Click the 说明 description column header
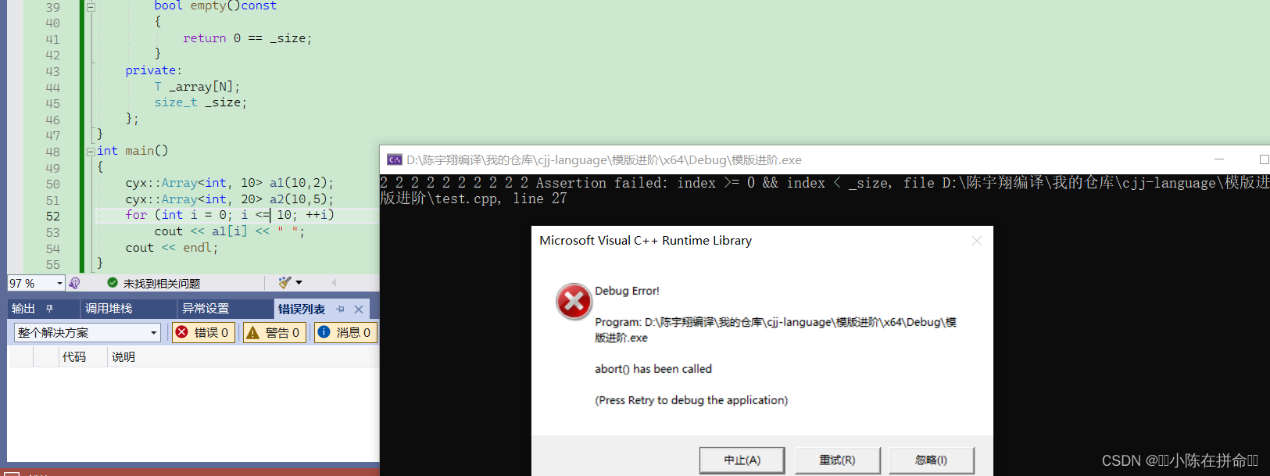The height and width of the screenshot is (476, 1270). click(123, 357)
